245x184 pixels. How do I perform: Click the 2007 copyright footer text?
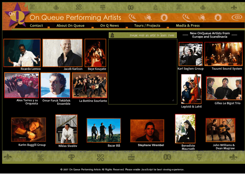(122, 169)
